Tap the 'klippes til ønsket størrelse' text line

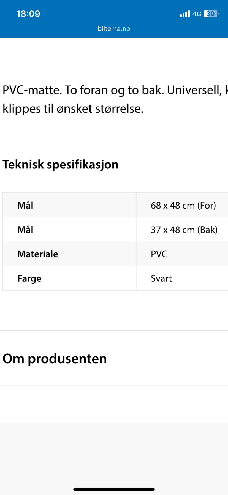click(x=73, y=109)
